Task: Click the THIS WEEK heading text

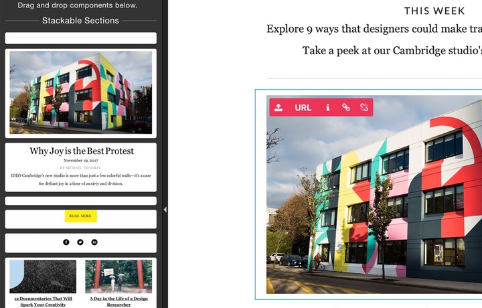Action: (x=434, y=11)
